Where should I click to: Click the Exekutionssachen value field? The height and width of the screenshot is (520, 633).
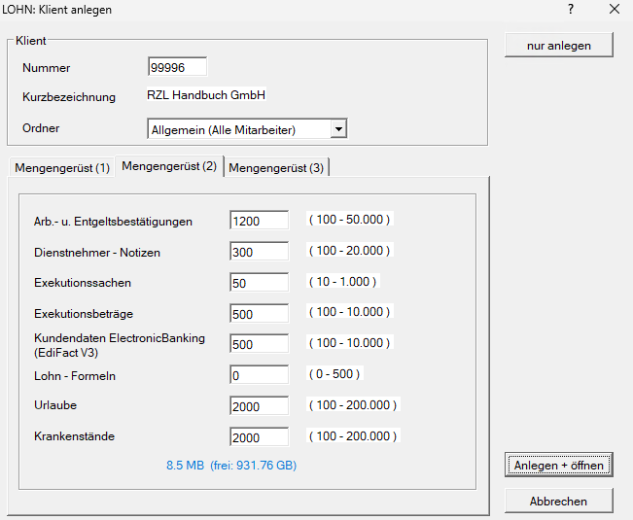260,283
